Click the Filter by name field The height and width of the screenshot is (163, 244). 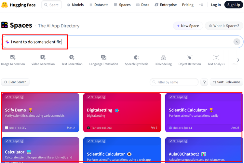point(174,82)
